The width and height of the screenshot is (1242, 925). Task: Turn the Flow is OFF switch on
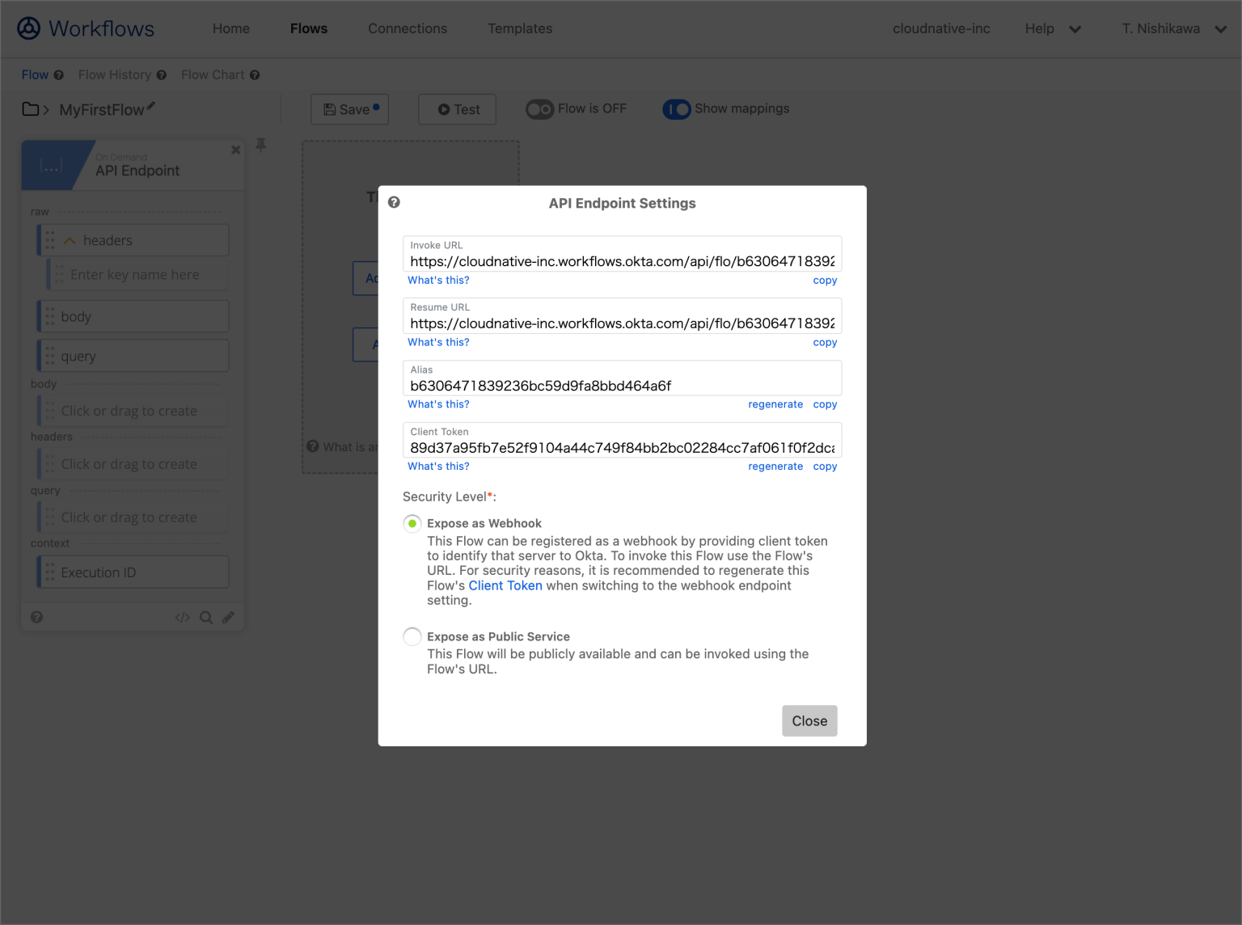(x=539, y=108)
